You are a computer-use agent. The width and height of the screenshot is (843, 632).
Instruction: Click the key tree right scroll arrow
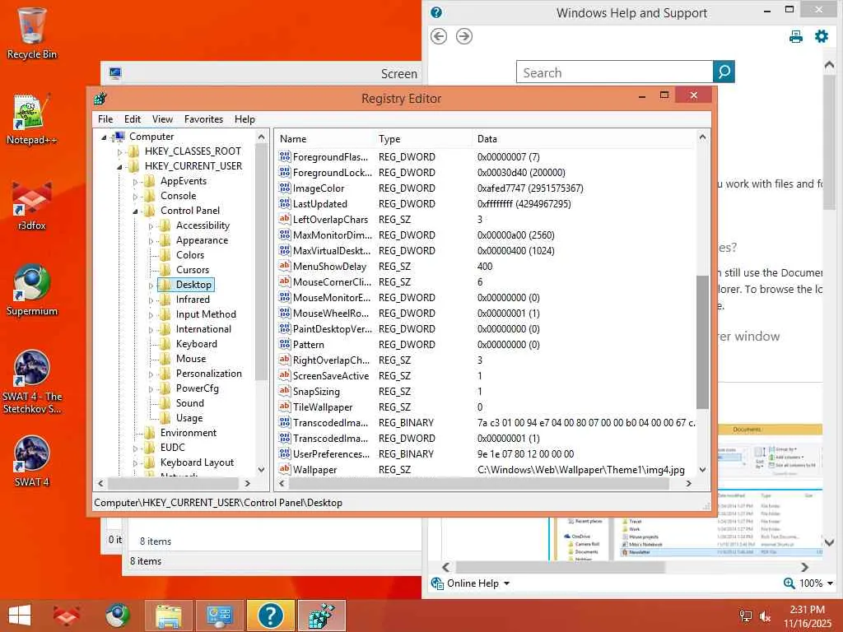pyautogui.click(x=247, y=484)
